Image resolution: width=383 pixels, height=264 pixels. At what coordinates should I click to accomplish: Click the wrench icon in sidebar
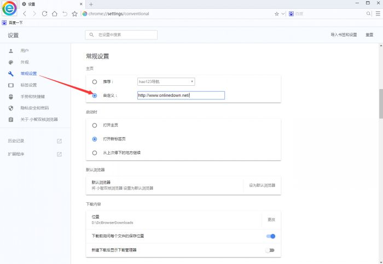[11, 74]
